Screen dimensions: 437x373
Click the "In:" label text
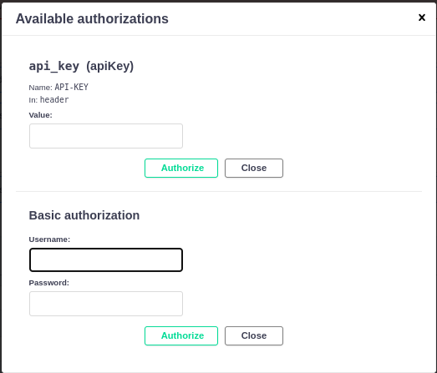pos(33,100)
